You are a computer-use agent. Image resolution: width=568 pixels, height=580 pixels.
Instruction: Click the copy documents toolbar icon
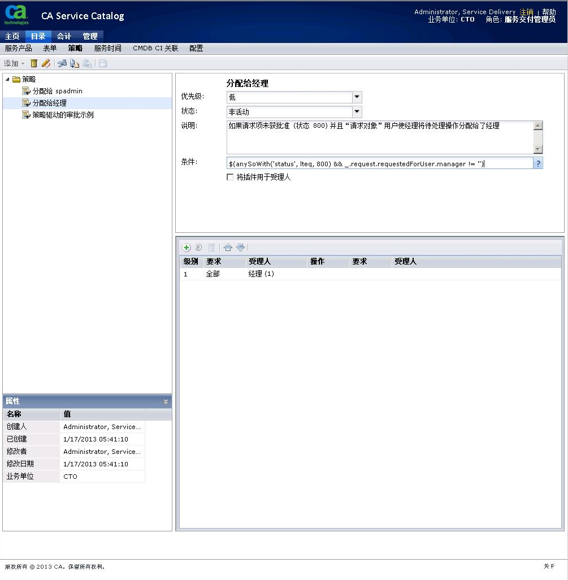(75, 63)
